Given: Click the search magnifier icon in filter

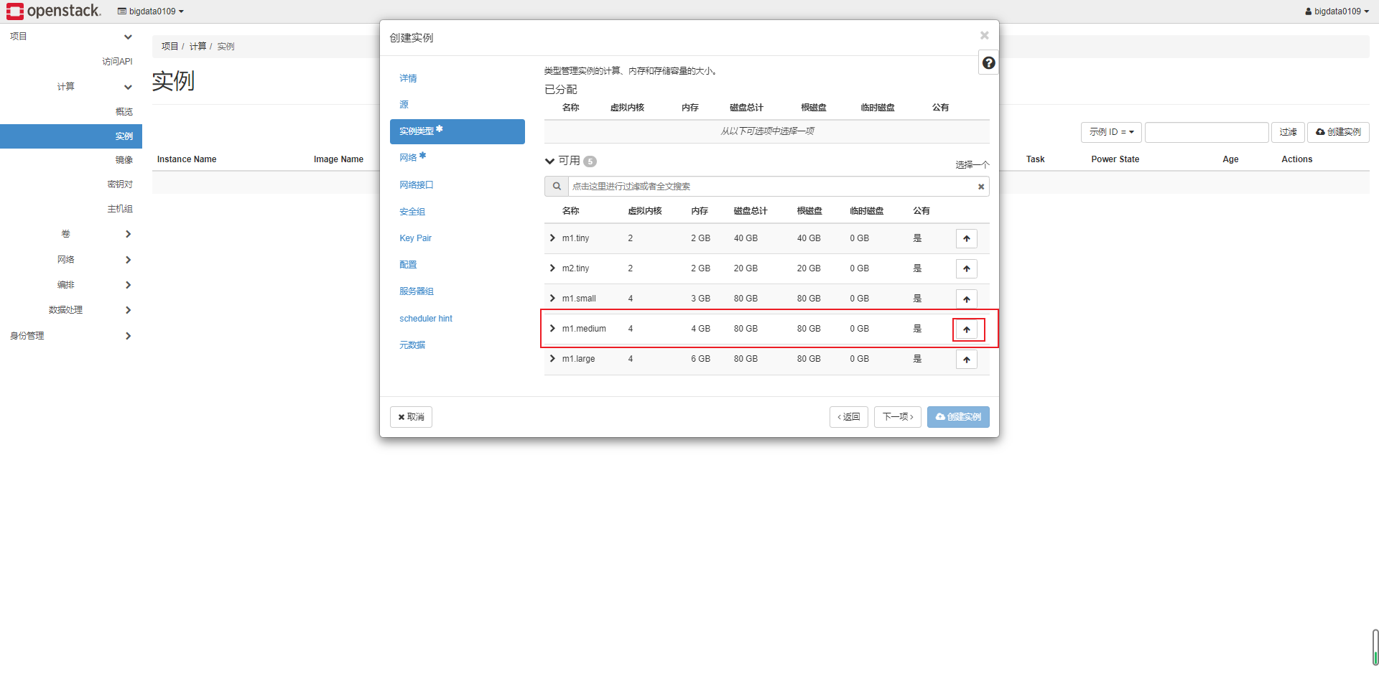Looking at the screenshot, I should (x=557, y=186).
